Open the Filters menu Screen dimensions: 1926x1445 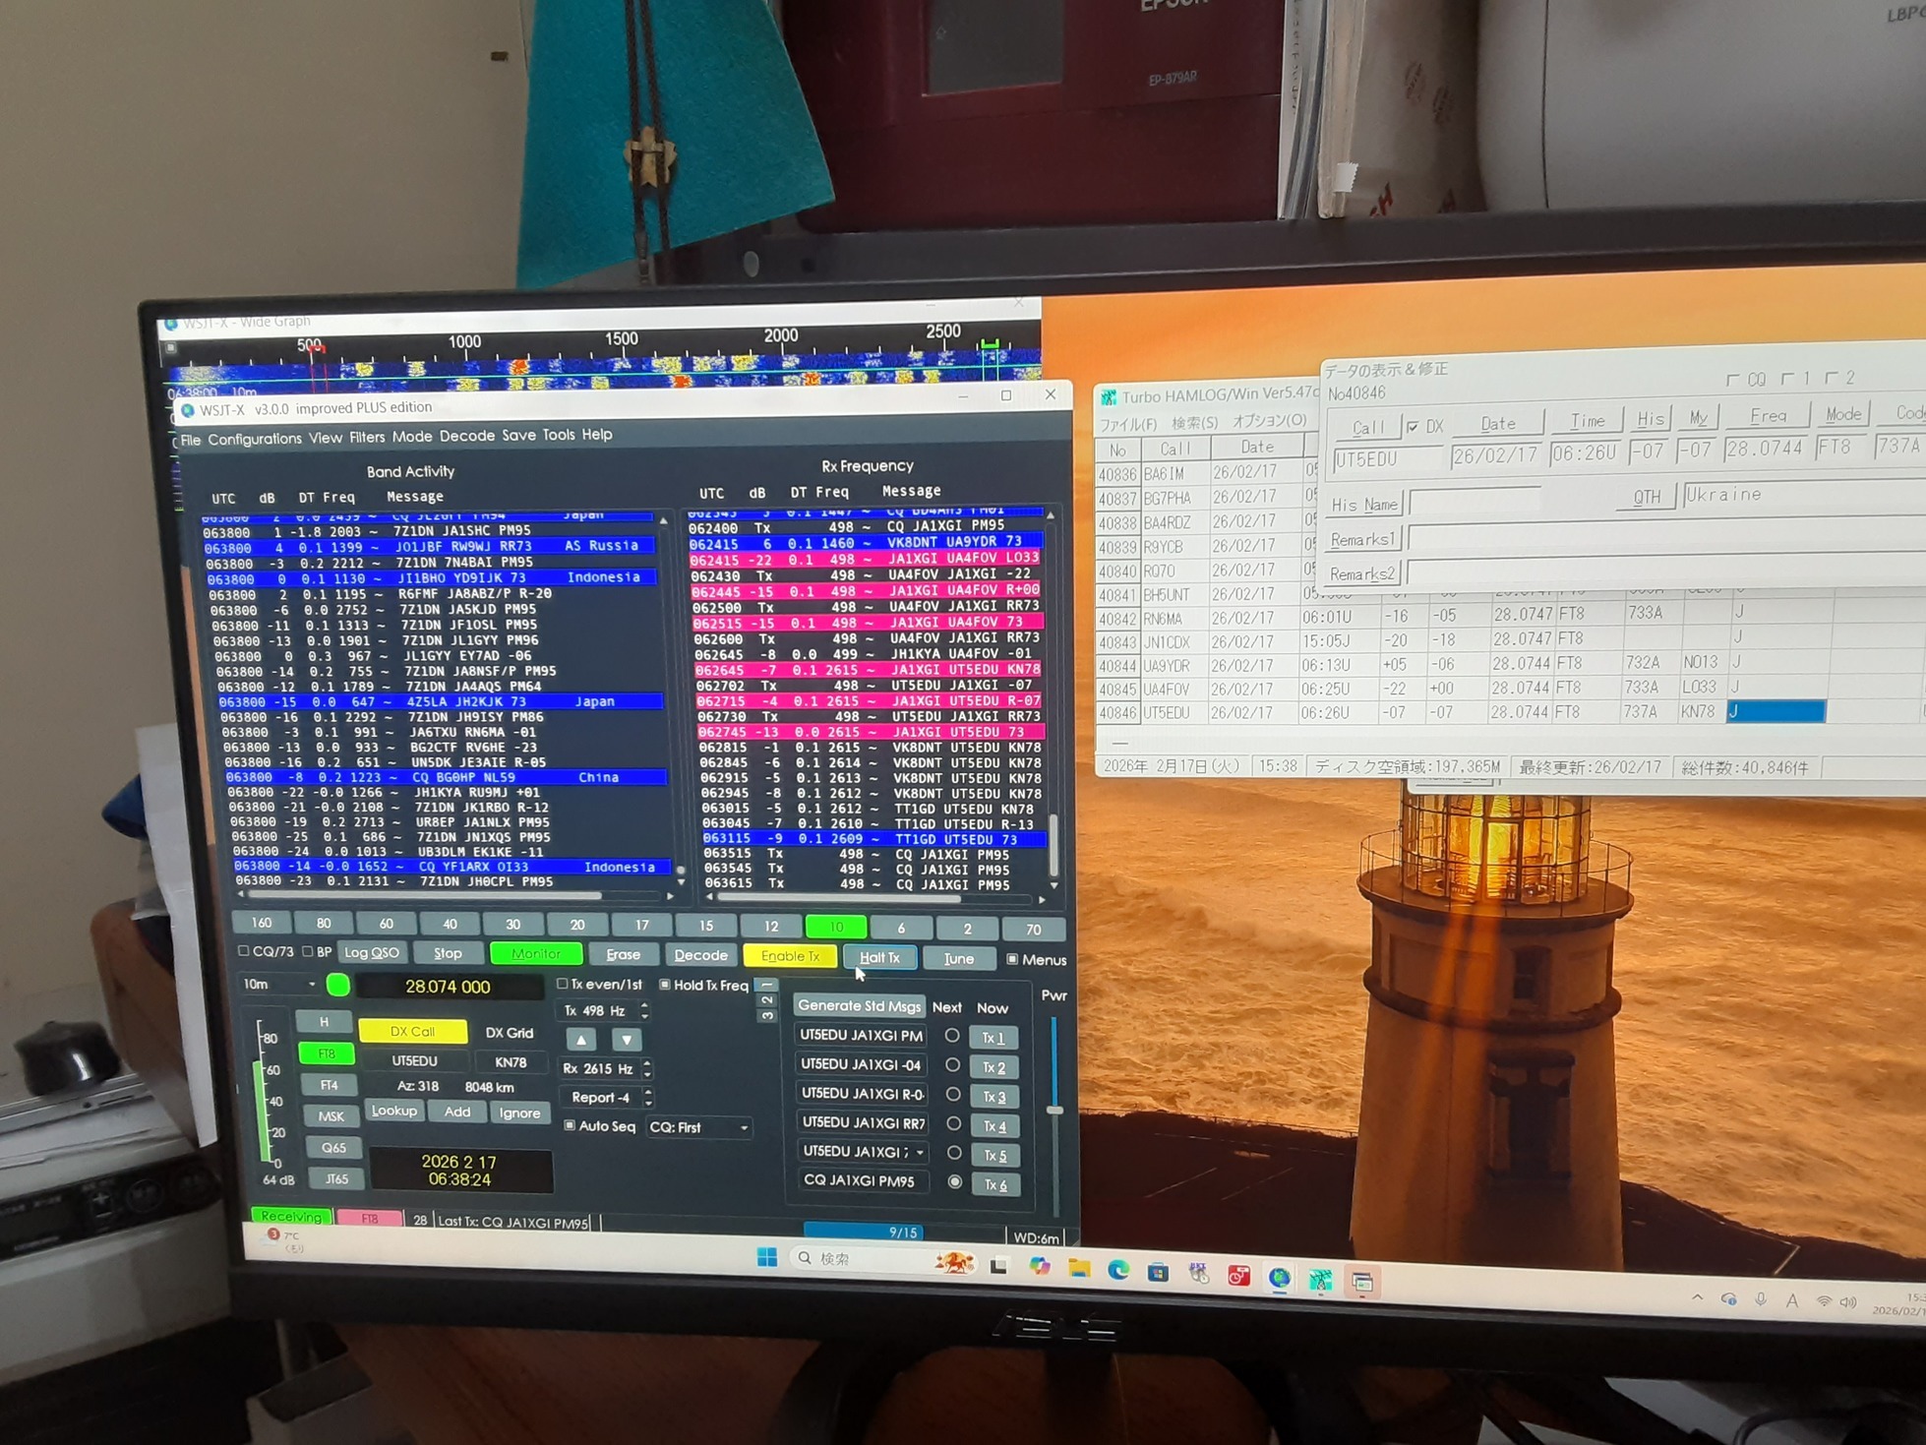(x=366, y=438)
